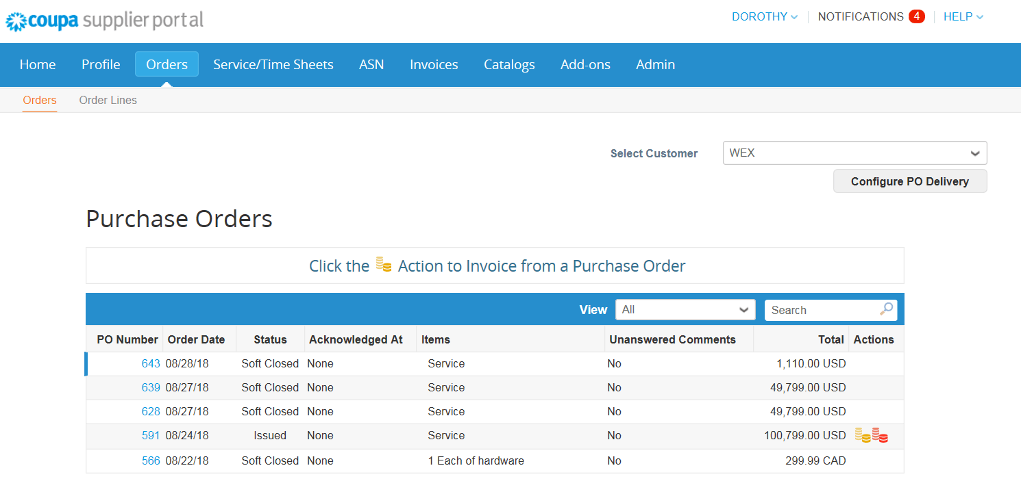Switch to the ASN tab
Viewport: 1021px width, 481px height.
tap(371, 64)
